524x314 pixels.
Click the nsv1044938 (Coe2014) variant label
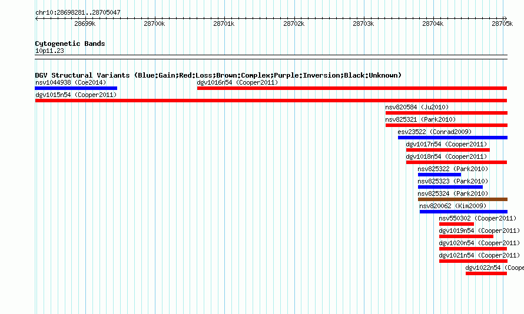pos(71,82)
